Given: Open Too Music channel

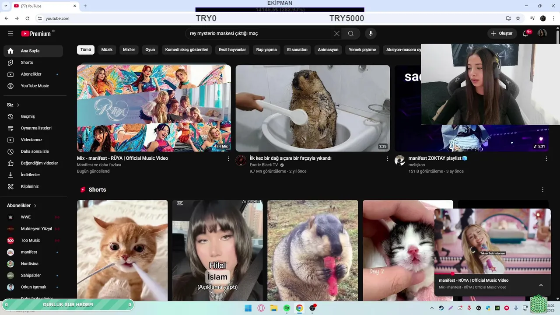Looking at the screenshot, I should coord(33,240).
